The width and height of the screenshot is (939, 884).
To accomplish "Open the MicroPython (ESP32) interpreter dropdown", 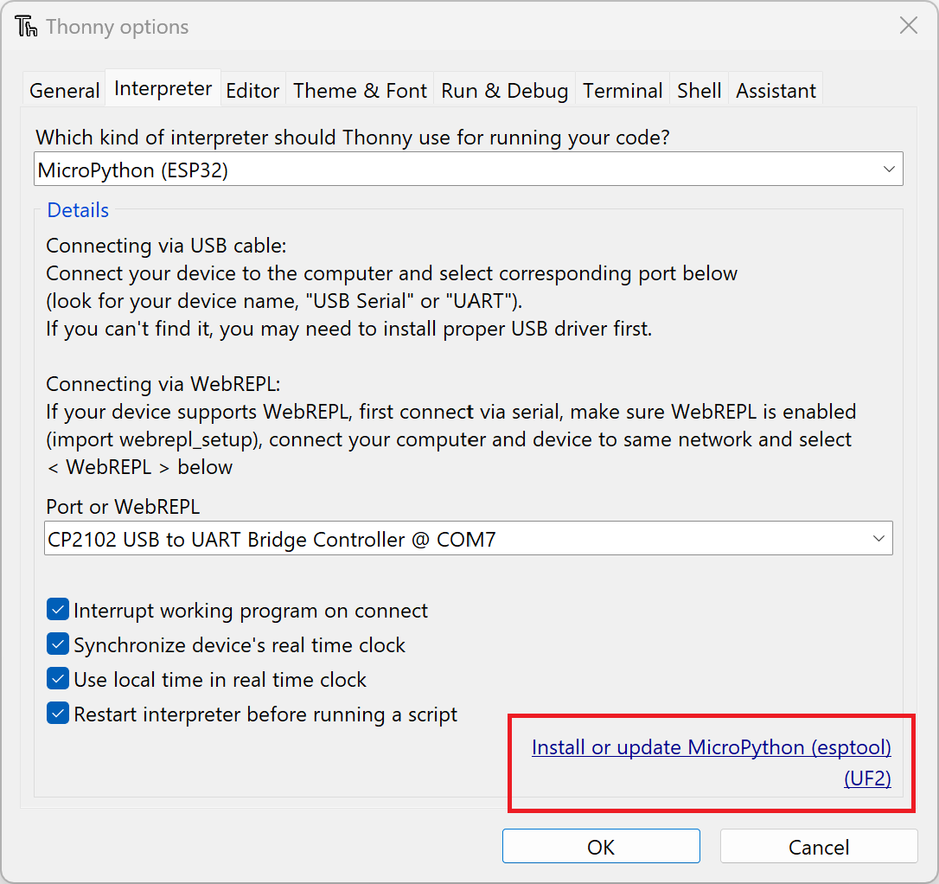I will pos(469,170).
